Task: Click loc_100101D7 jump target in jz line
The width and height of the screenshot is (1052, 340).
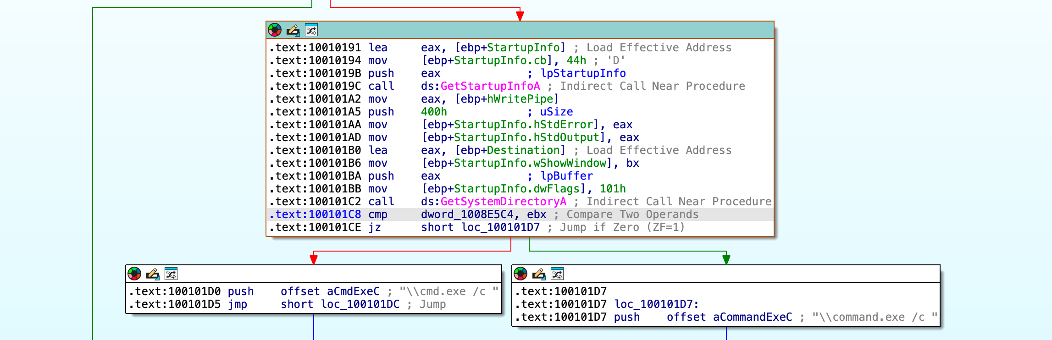Action: (500, 227)
